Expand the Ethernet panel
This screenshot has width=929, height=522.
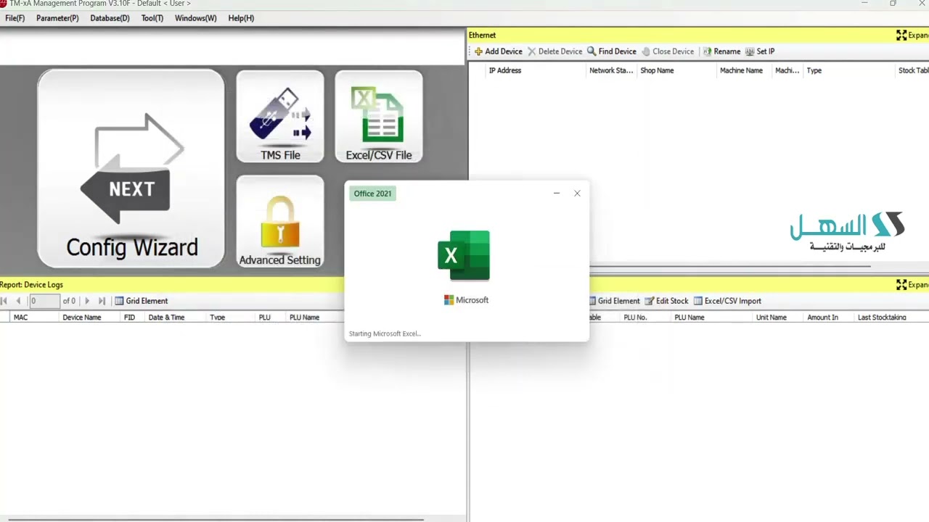(912, 35)
